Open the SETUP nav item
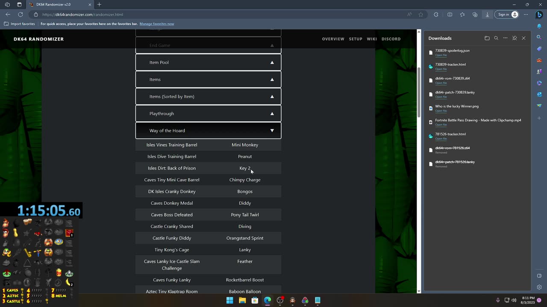The width and height of the screenshot is (547, 307). click(356, 39)
